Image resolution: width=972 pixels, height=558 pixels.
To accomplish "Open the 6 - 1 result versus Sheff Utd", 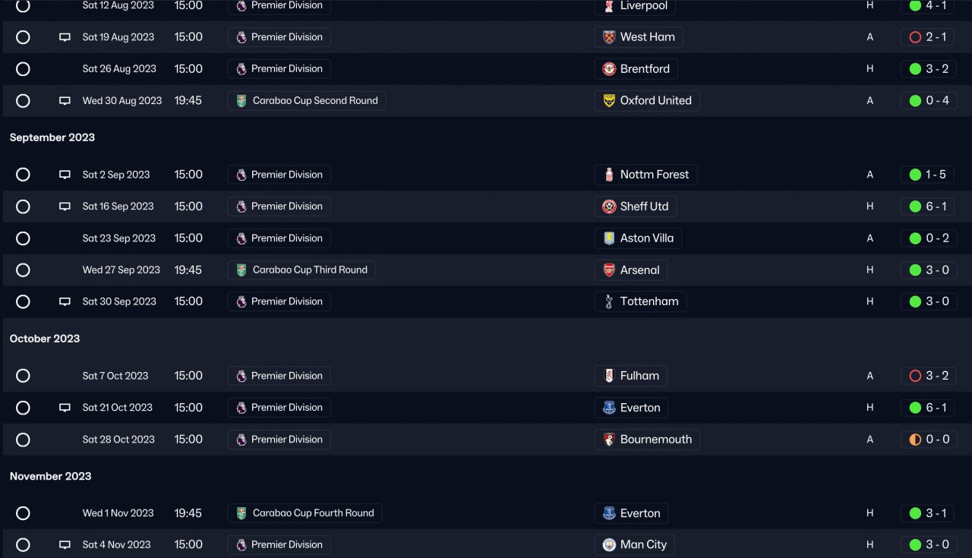I will point(929,206).
